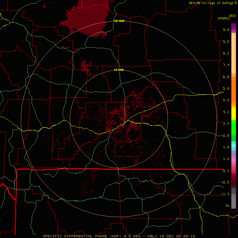Click the bright green segment of the color bar
This screenshot has width=238, height=238.
(234, 127)
